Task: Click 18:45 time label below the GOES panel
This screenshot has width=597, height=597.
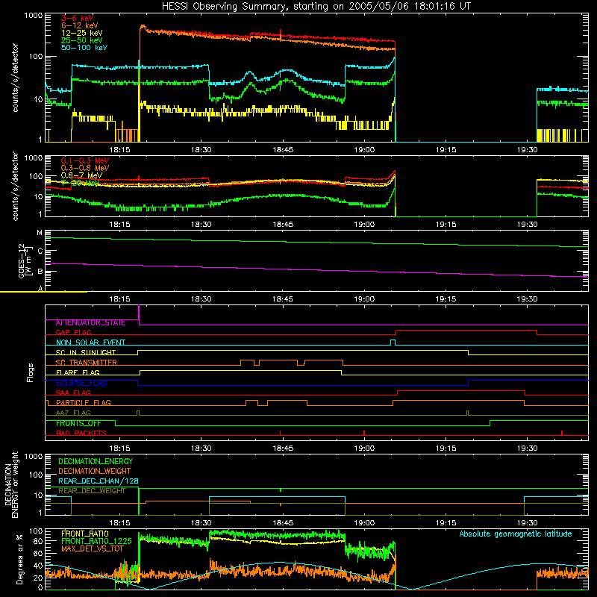Action: (283, 299)
